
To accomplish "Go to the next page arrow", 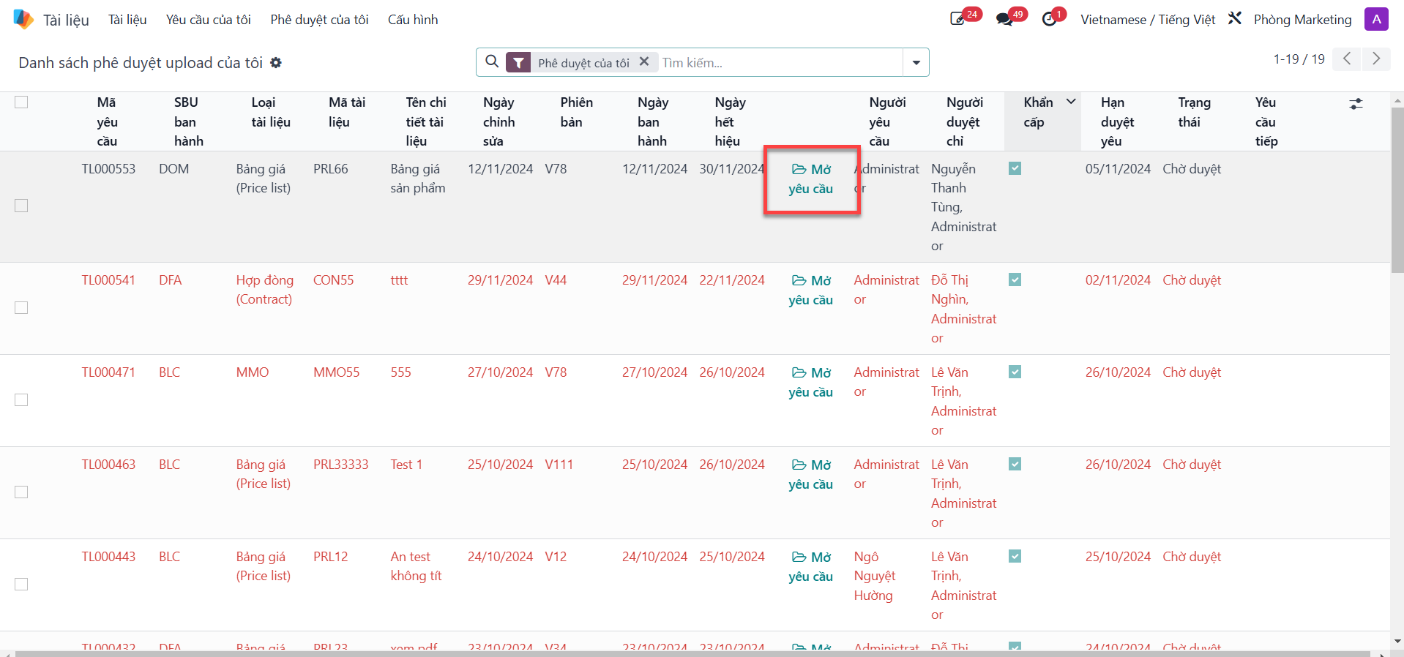I will [x=1376, y=59].
